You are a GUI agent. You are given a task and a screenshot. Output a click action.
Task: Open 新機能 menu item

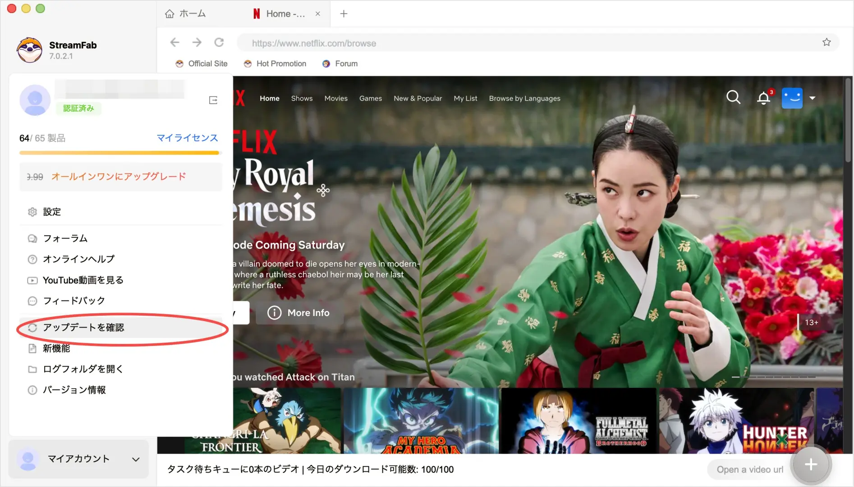pyautogui.click(x=121, y=349)
